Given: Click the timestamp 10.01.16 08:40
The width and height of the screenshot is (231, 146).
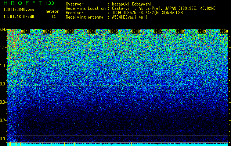Looking at the screenshot, I should [x=19, y=17].
